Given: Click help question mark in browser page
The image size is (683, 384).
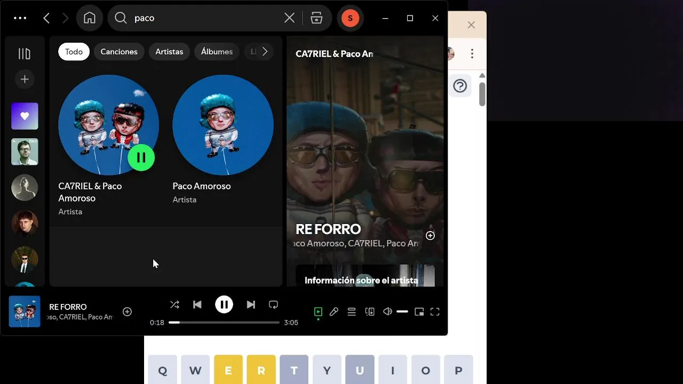Looking at the screenshot, I should click(460, 86).
